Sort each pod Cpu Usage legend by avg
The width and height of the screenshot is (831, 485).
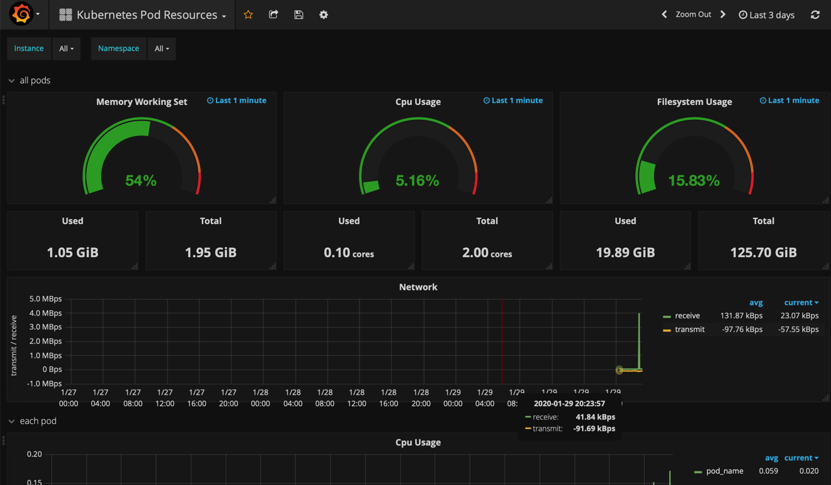click(772, 458)
